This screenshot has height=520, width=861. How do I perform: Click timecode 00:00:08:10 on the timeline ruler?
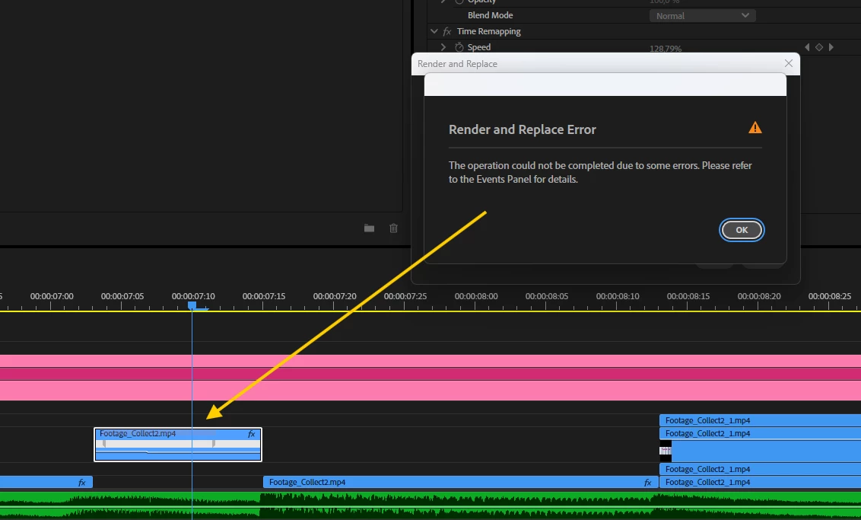(x=617, y=295)
